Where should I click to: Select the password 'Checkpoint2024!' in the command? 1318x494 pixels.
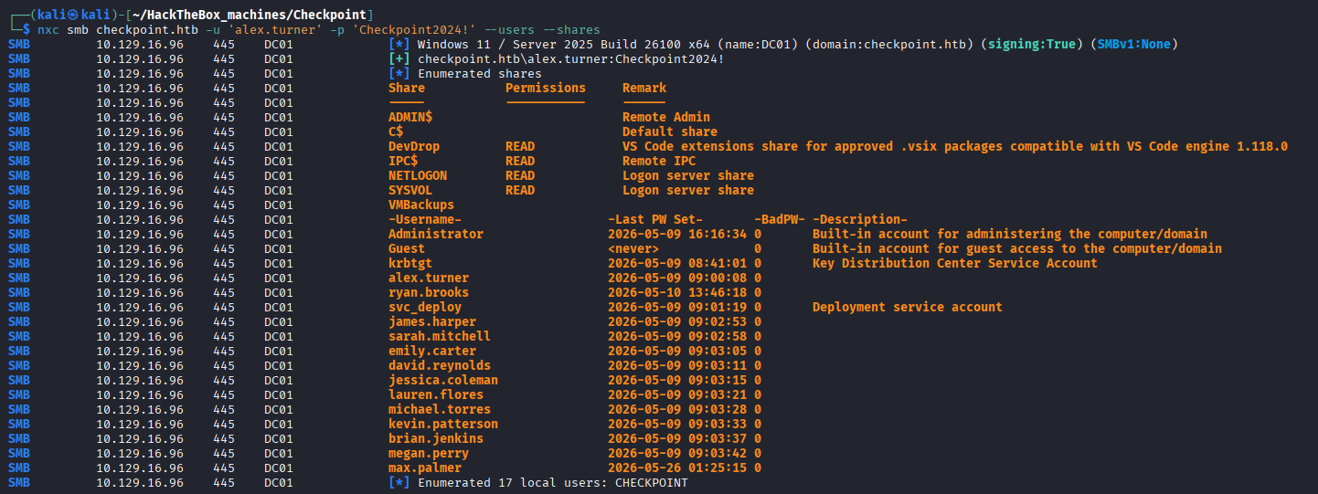(414, 29)
